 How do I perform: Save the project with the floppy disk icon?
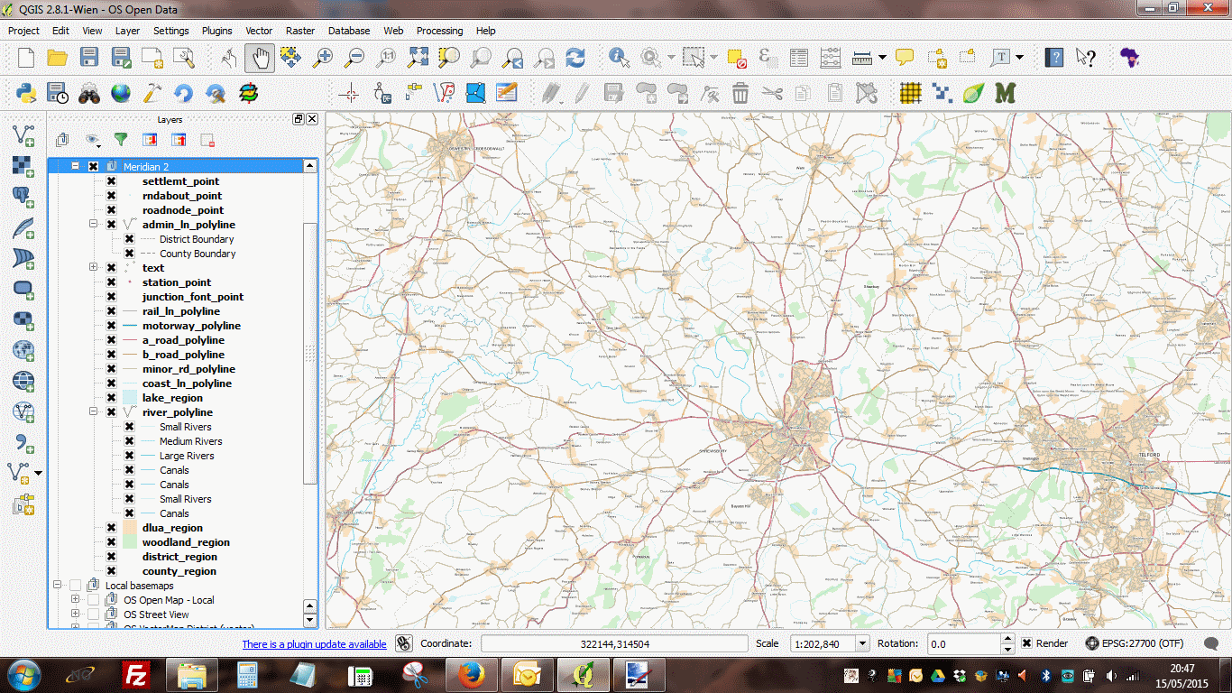tap(89, 58)
